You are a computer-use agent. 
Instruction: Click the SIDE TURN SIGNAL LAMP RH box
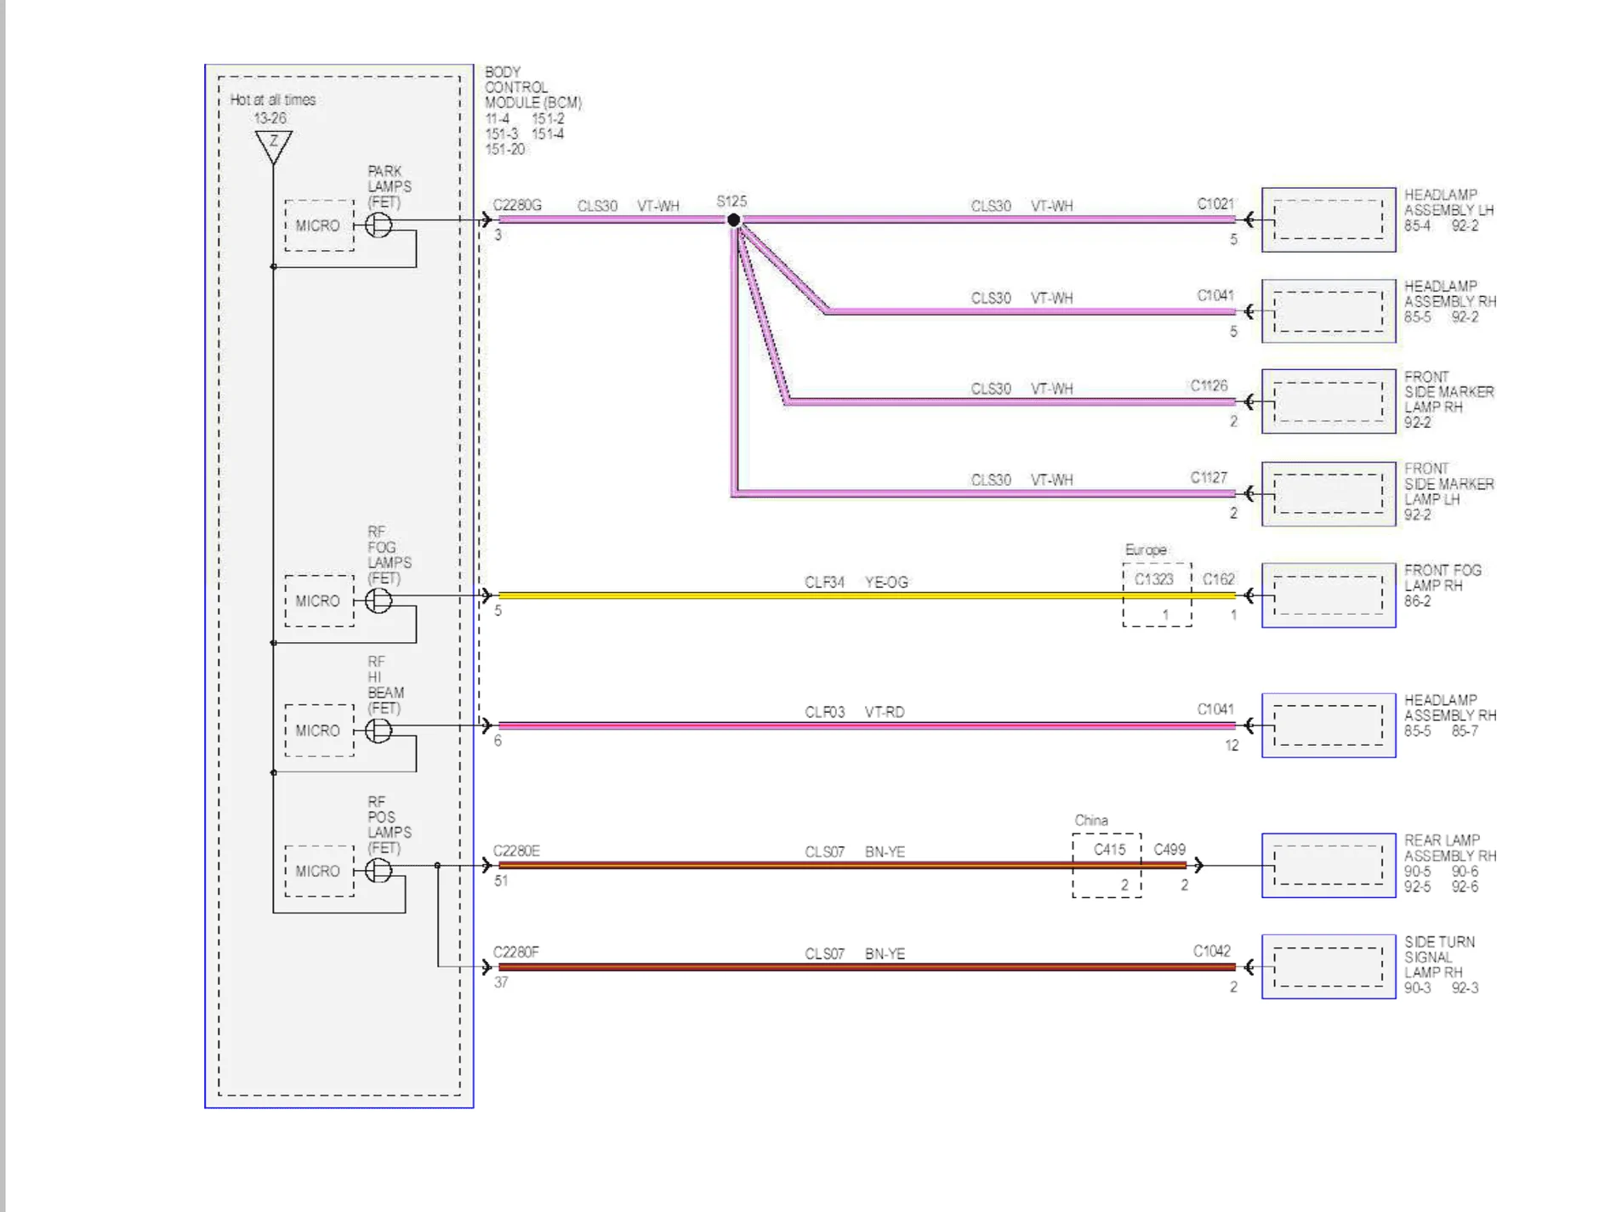click(x=1329, y=967)
